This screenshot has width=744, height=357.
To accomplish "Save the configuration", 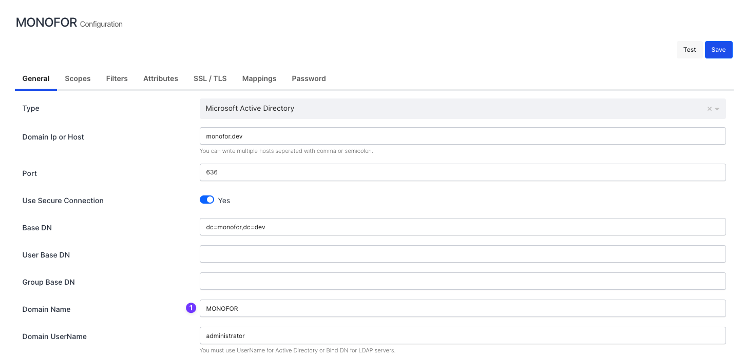I will pyautogui.click(x=718, y=50).
